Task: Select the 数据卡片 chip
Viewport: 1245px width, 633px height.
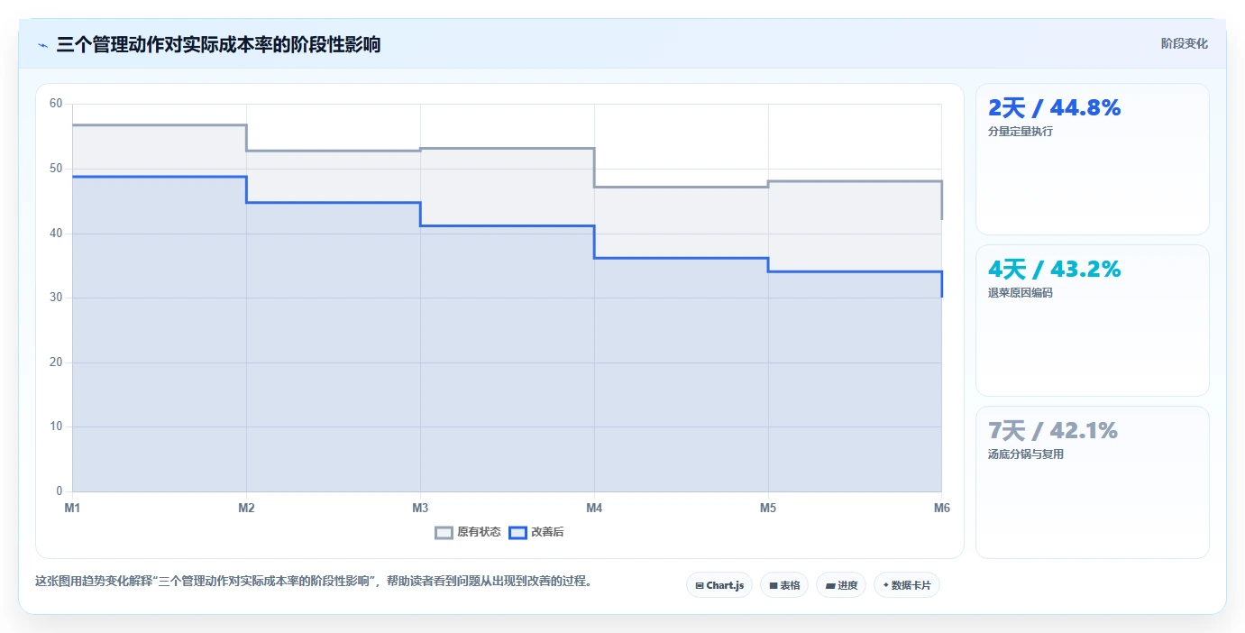Action: click(x=907, y=585)
